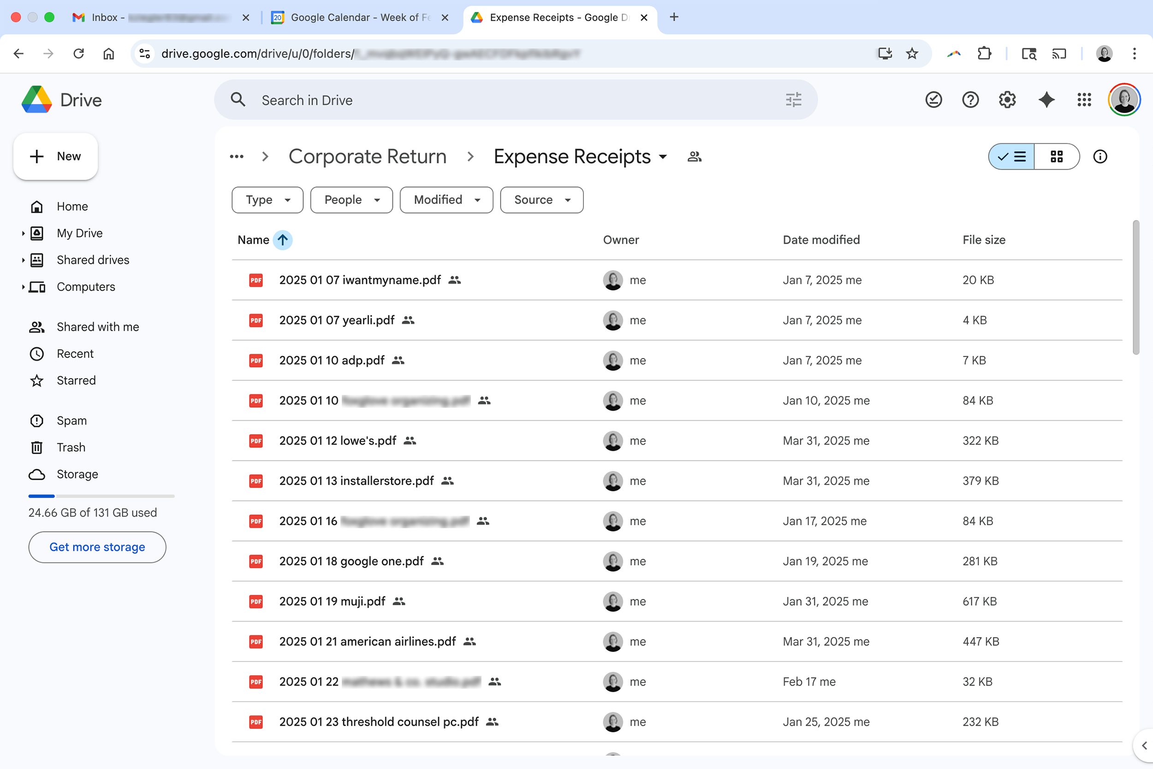Click the Gemini sparkle icon
The width and height of the screenshot is (1153, 769).
pyautogui.click(x=1046, y=100)
